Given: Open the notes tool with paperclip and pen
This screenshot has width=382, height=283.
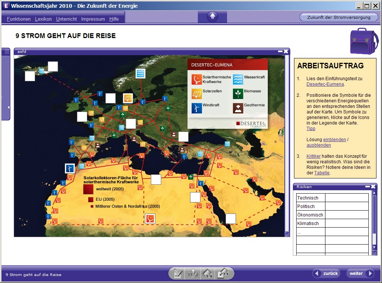Looking at the screenshot, I should pyautogui.click(x=178, y=274).
